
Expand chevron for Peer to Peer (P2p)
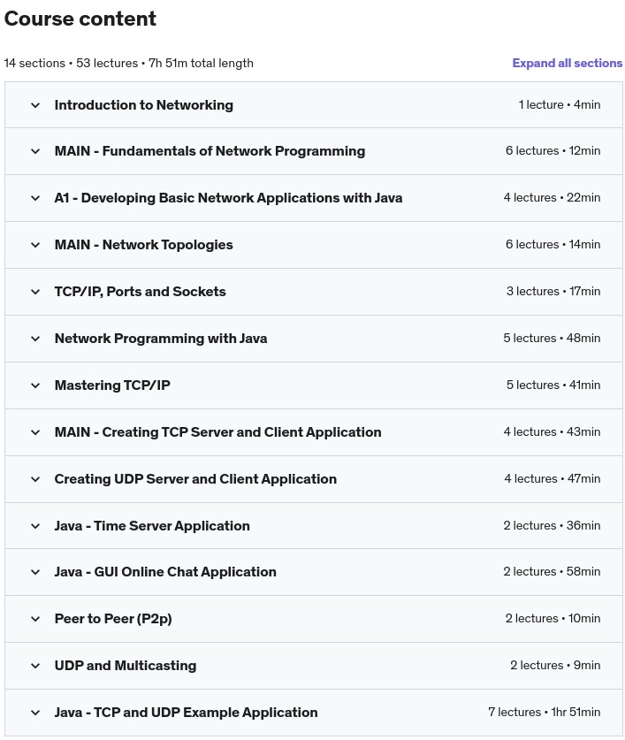coord(35,619)
